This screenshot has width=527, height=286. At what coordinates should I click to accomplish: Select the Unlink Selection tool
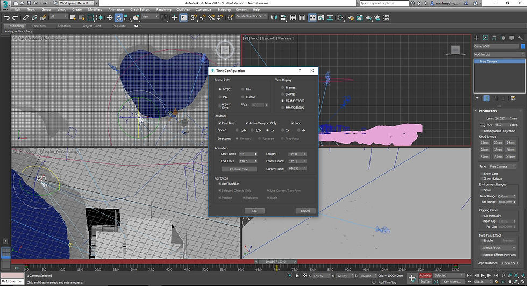tap(34, 18)
